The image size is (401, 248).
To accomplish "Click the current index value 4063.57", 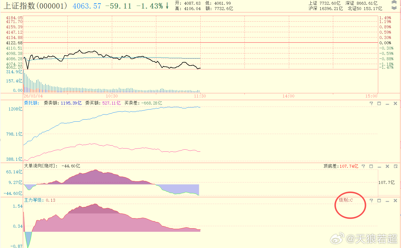I will point(87,6).
